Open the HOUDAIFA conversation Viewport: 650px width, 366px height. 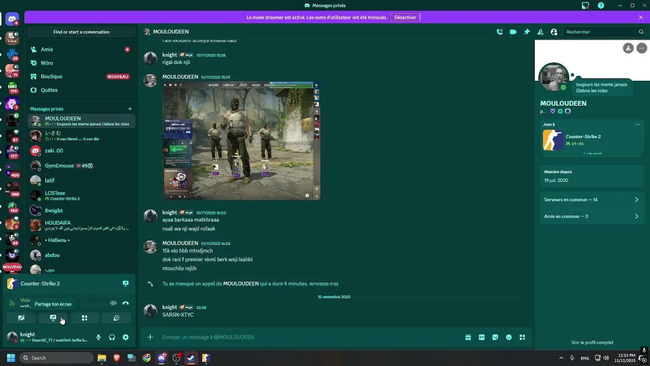[81, 225]
